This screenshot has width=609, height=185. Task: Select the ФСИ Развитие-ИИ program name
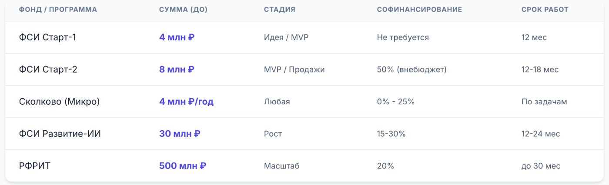[60, 134]
